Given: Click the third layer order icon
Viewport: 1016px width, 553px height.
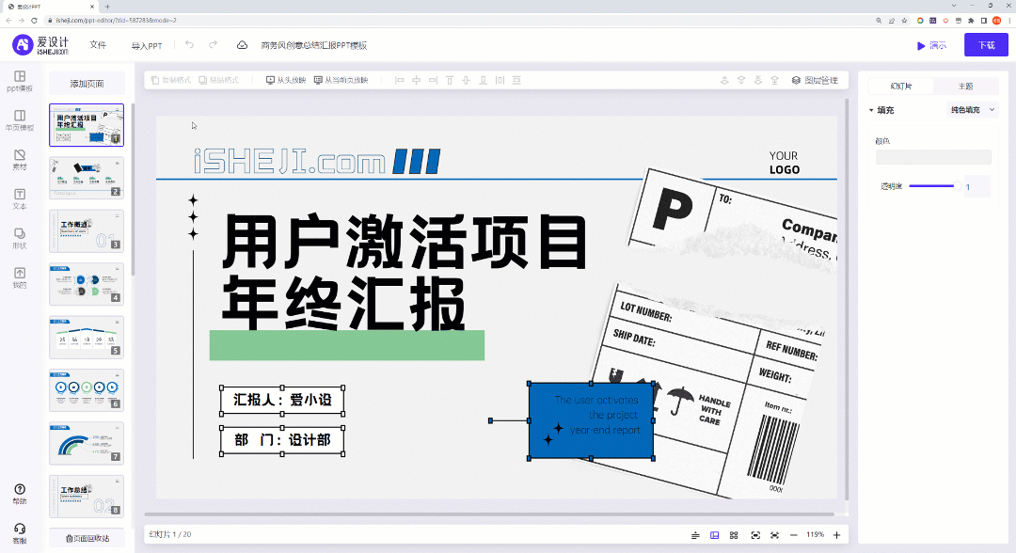Looking at the screenshot, I should pos(757,80).
